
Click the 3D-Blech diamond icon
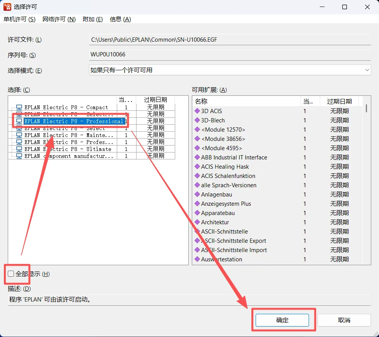tap(197, 120)
